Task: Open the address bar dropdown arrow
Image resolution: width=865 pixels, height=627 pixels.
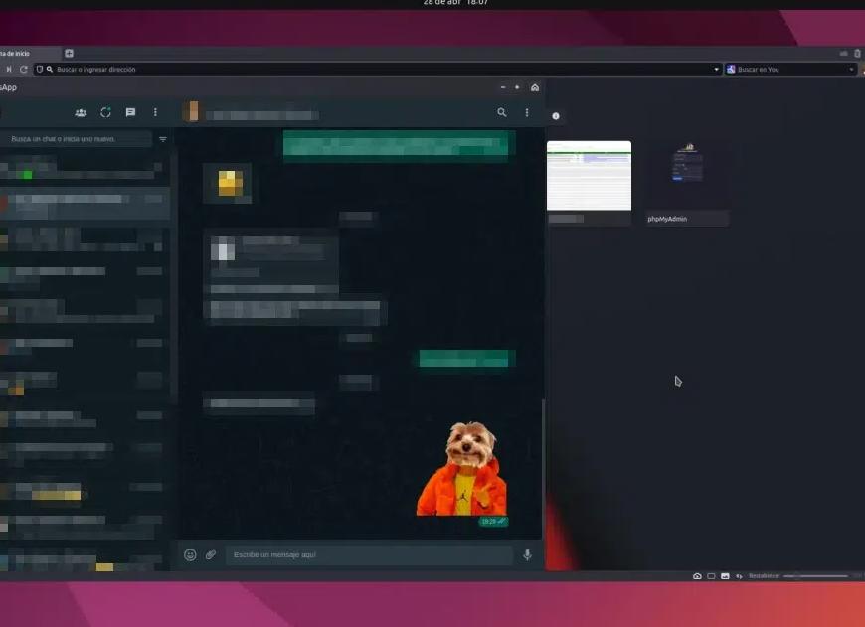Action: [716, 69]
